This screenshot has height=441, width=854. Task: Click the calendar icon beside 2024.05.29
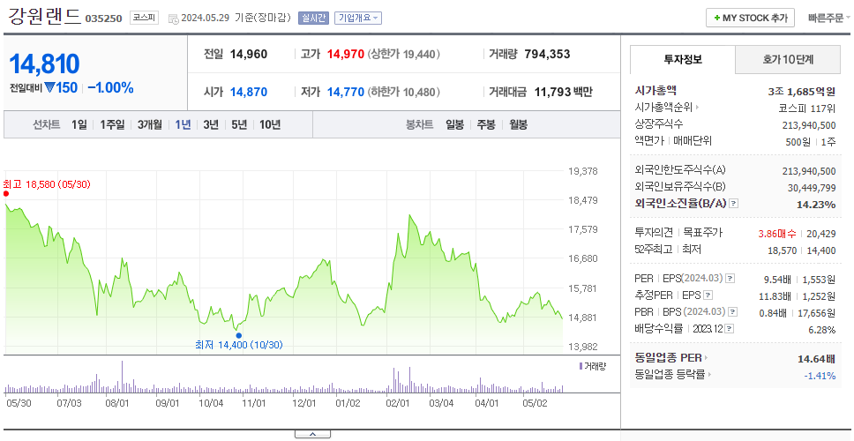[173, 19]
